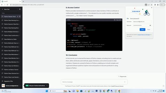
Task: Open the Python Dynamic Class Naming chat
Action: tap(11, 24)
